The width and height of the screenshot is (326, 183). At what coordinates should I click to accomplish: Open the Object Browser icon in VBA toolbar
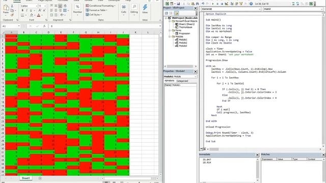(241, 4)
